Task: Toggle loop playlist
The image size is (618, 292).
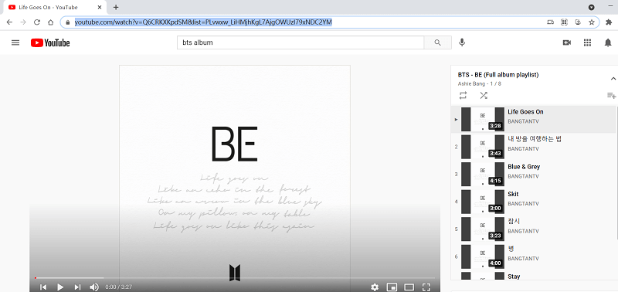Action: click(463, 95)
